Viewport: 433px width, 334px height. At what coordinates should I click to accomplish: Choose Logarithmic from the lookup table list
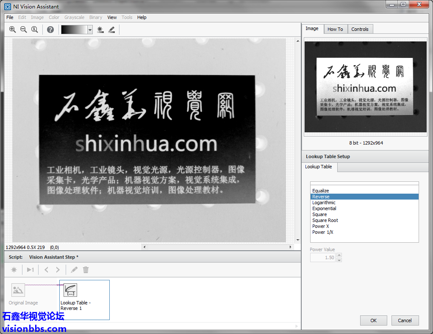(x=324, y=203)
